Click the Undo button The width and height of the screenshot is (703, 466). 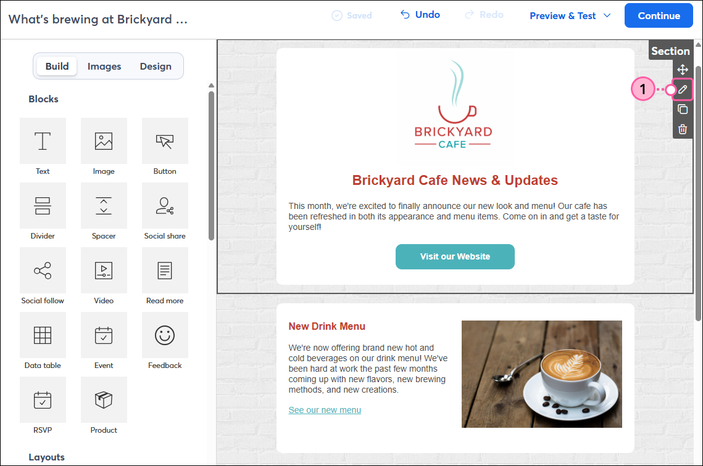420,15
